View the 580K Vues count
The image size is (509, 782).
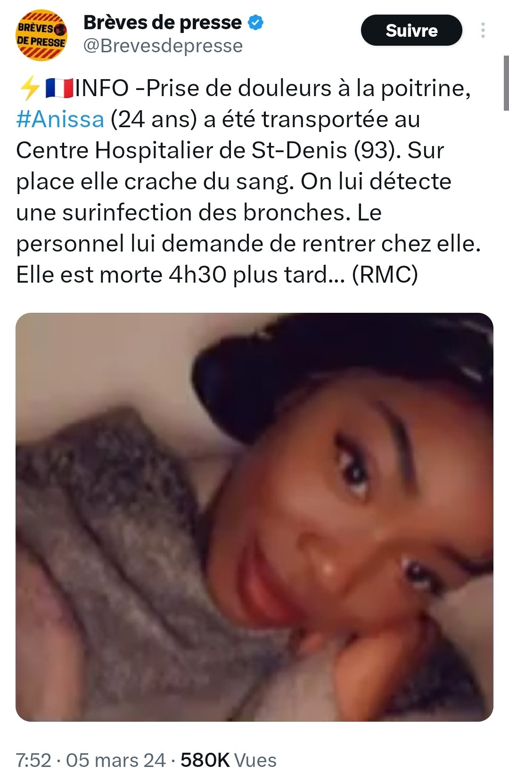(229, 760)
